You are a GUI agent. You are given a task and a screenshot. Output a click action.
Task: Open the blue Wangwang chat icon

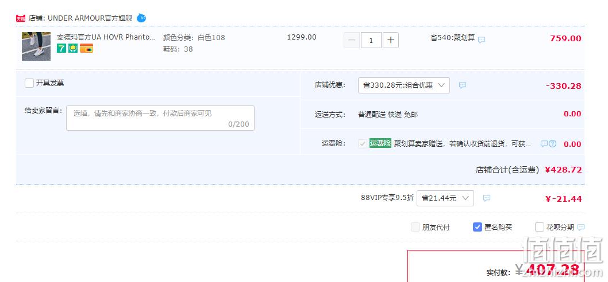tap(141, 18)
